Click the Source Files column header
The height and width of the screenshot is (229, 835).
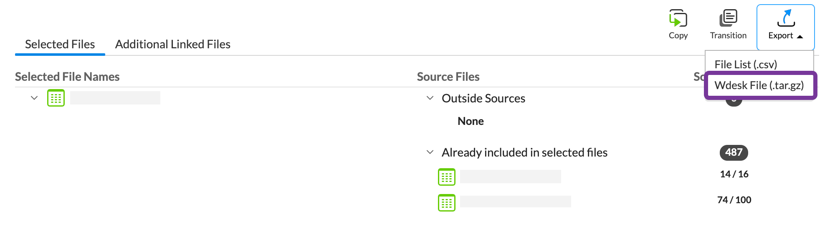(x=448, y=77)
